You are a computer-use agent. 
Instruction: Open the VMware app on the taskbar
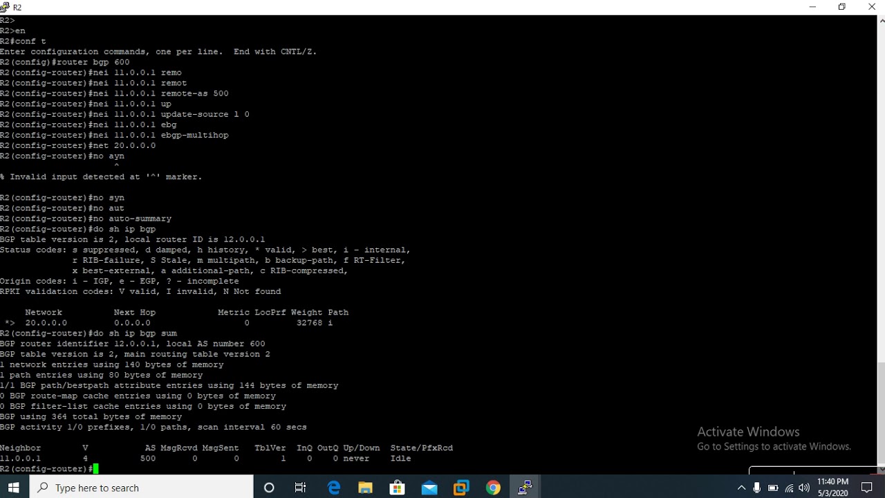click(x=461, y=488)
